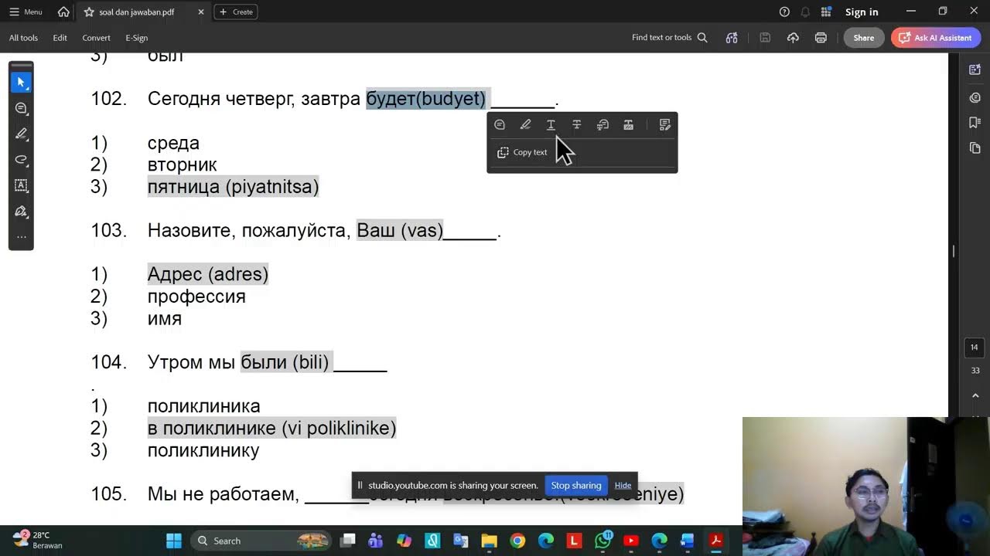Screen dimensions: 990x556
Task: Add a comment from the floating text toolbar
Action: [x=500, y=125]
